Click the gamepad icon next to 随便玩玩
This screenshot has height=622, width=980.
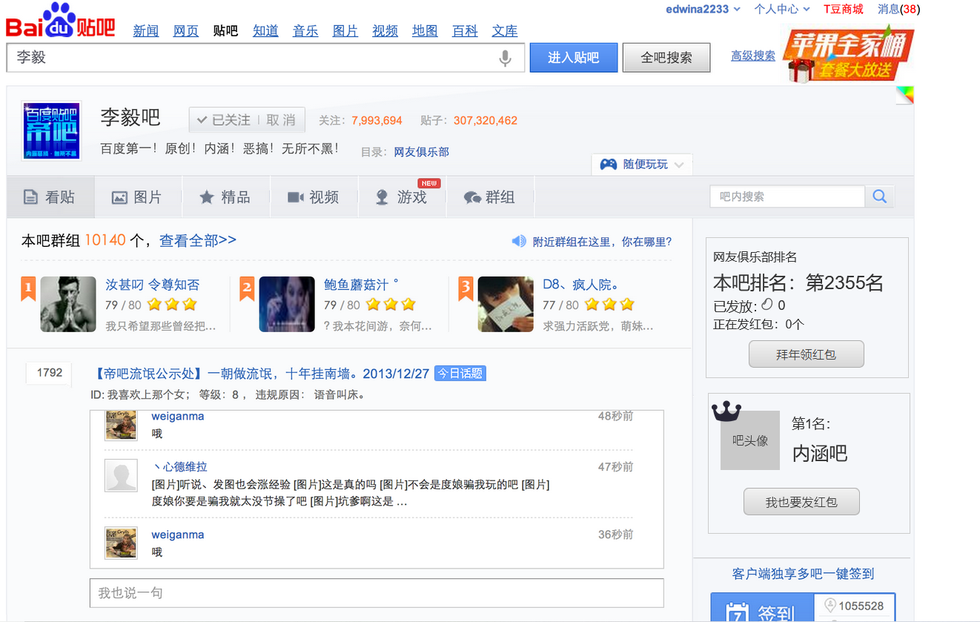pos(609,165)
